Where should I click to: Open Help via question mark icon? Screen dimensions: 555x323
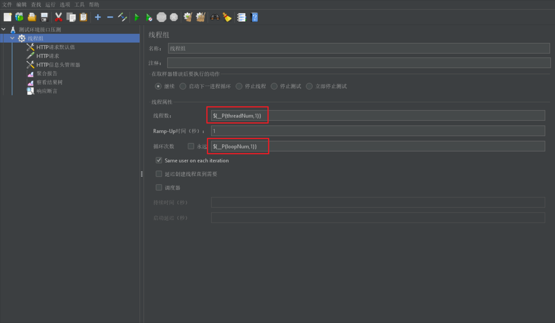[254, 17]
